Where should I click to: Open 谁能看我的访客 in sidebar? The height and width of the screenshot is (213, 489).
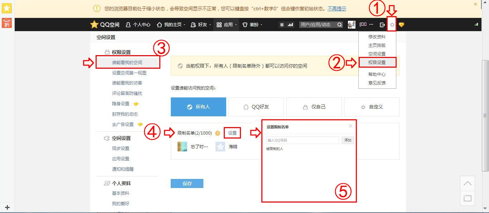tap(127, 83)
